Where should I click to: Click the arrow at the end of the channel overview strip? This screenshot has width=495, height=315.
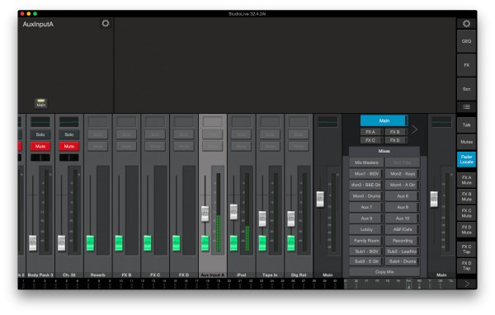click(x=466, y=284)
